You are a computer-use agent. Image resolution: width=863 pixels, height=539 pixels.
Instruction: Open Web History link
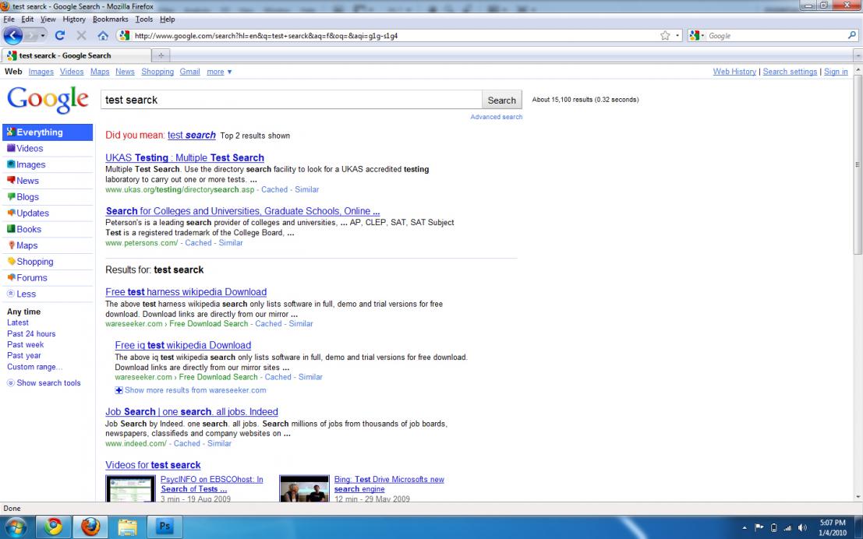734,72
